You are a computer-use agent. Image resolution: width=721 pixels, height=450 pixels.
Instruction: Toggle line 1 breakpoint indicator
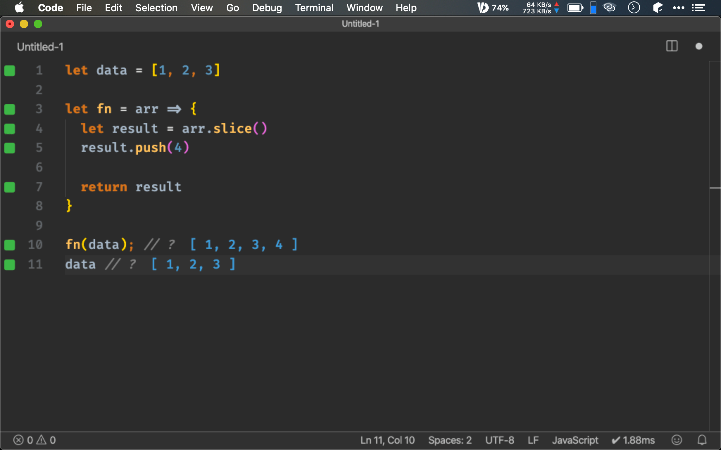(x=10, y=70)
